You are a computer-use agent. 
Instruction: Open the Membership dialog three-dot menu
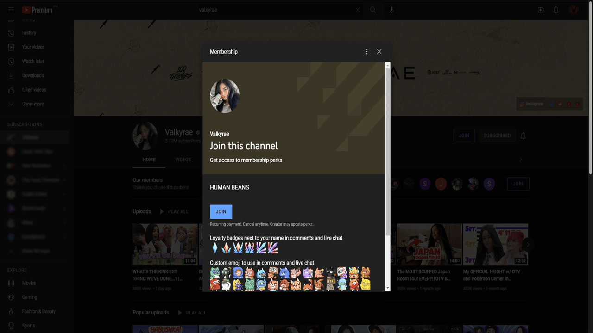coord(367,52)
